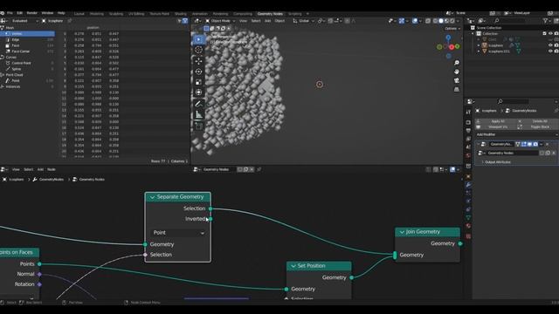The width and height of the screenshot is (559, 314).
Task: Toggle Icosphere.001 visibility eye in outliner
Action: (x=550, y=51)
